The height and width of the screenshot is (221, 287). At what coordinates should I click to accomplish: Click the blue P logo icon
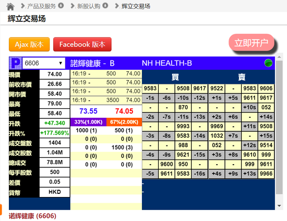coord(16,63)
